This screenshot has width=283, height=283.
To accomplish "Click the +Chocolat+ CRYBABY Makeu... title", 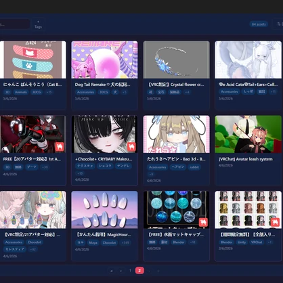I will tap(104, 159).
